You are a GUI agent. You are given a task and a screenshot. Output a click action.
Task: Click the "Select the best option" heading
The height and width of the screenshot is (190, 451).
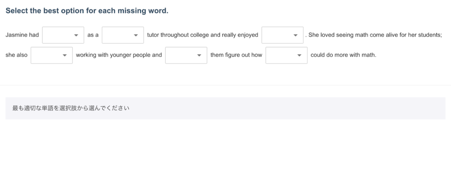[x=87, y=11]
